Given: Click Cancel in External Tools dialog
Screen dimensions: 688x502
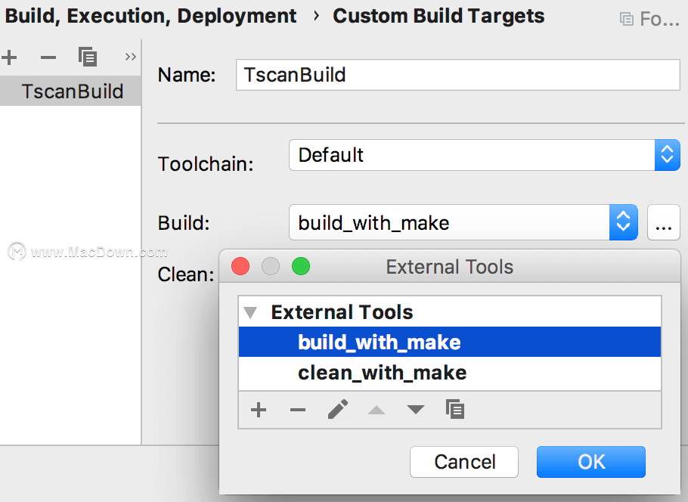Looking at the screenshot, I should [464, 462].
